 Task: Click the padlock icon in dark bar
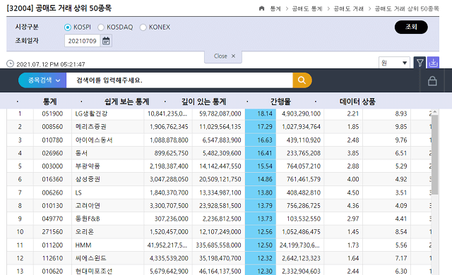(432, 81)
